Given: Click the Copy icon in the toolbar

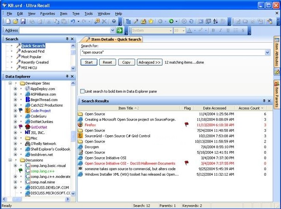Looking at the screenshot, I should coord(57,21).
